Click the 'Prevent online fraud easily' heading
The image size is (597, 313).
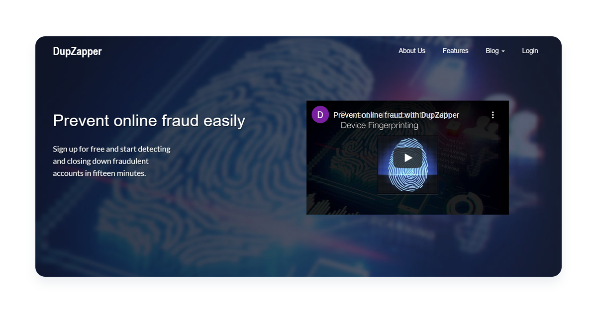(149, 120)
